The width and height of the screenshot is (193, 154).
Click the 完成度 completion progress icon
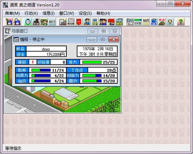(138, 22)
